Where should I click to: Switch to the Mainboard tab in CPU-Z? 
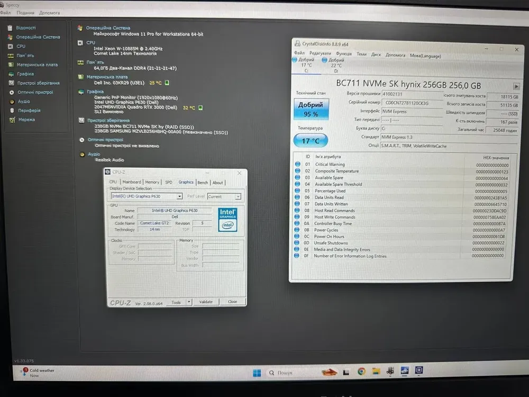click(132, 182)
